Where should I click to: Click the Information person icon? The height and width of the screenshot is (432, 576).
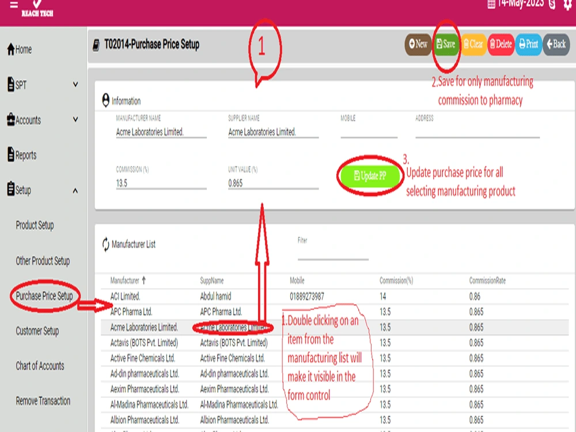coord(106,100)
